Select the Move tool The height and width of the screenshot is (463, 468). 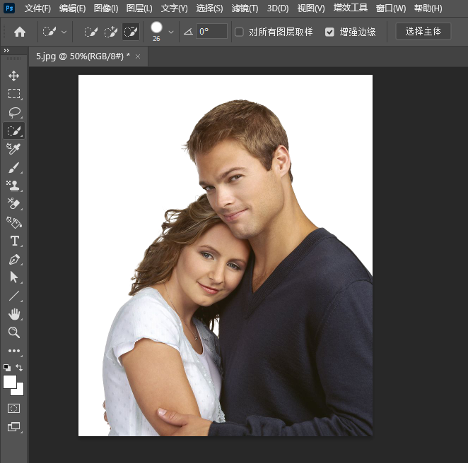[13, 76]
